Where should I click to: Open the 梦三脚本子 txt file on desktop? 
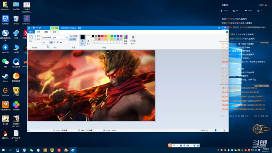16,136
